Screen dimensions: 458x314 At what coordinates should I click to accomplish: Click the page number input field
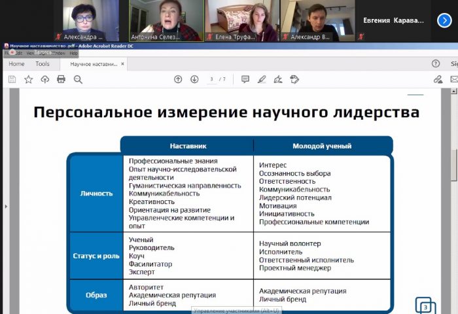click(x=211, y=79)
